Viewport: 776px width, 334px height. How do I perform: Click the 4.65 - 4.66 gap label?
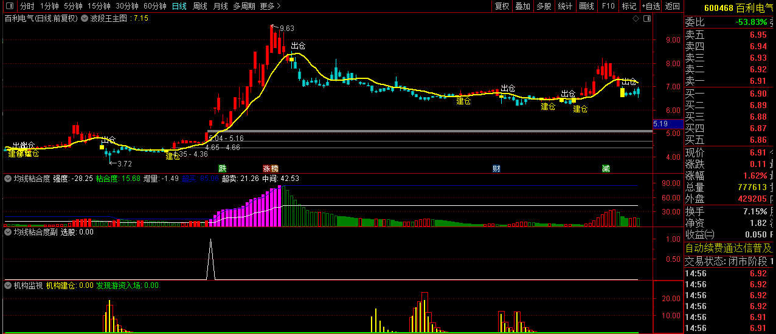223,147
